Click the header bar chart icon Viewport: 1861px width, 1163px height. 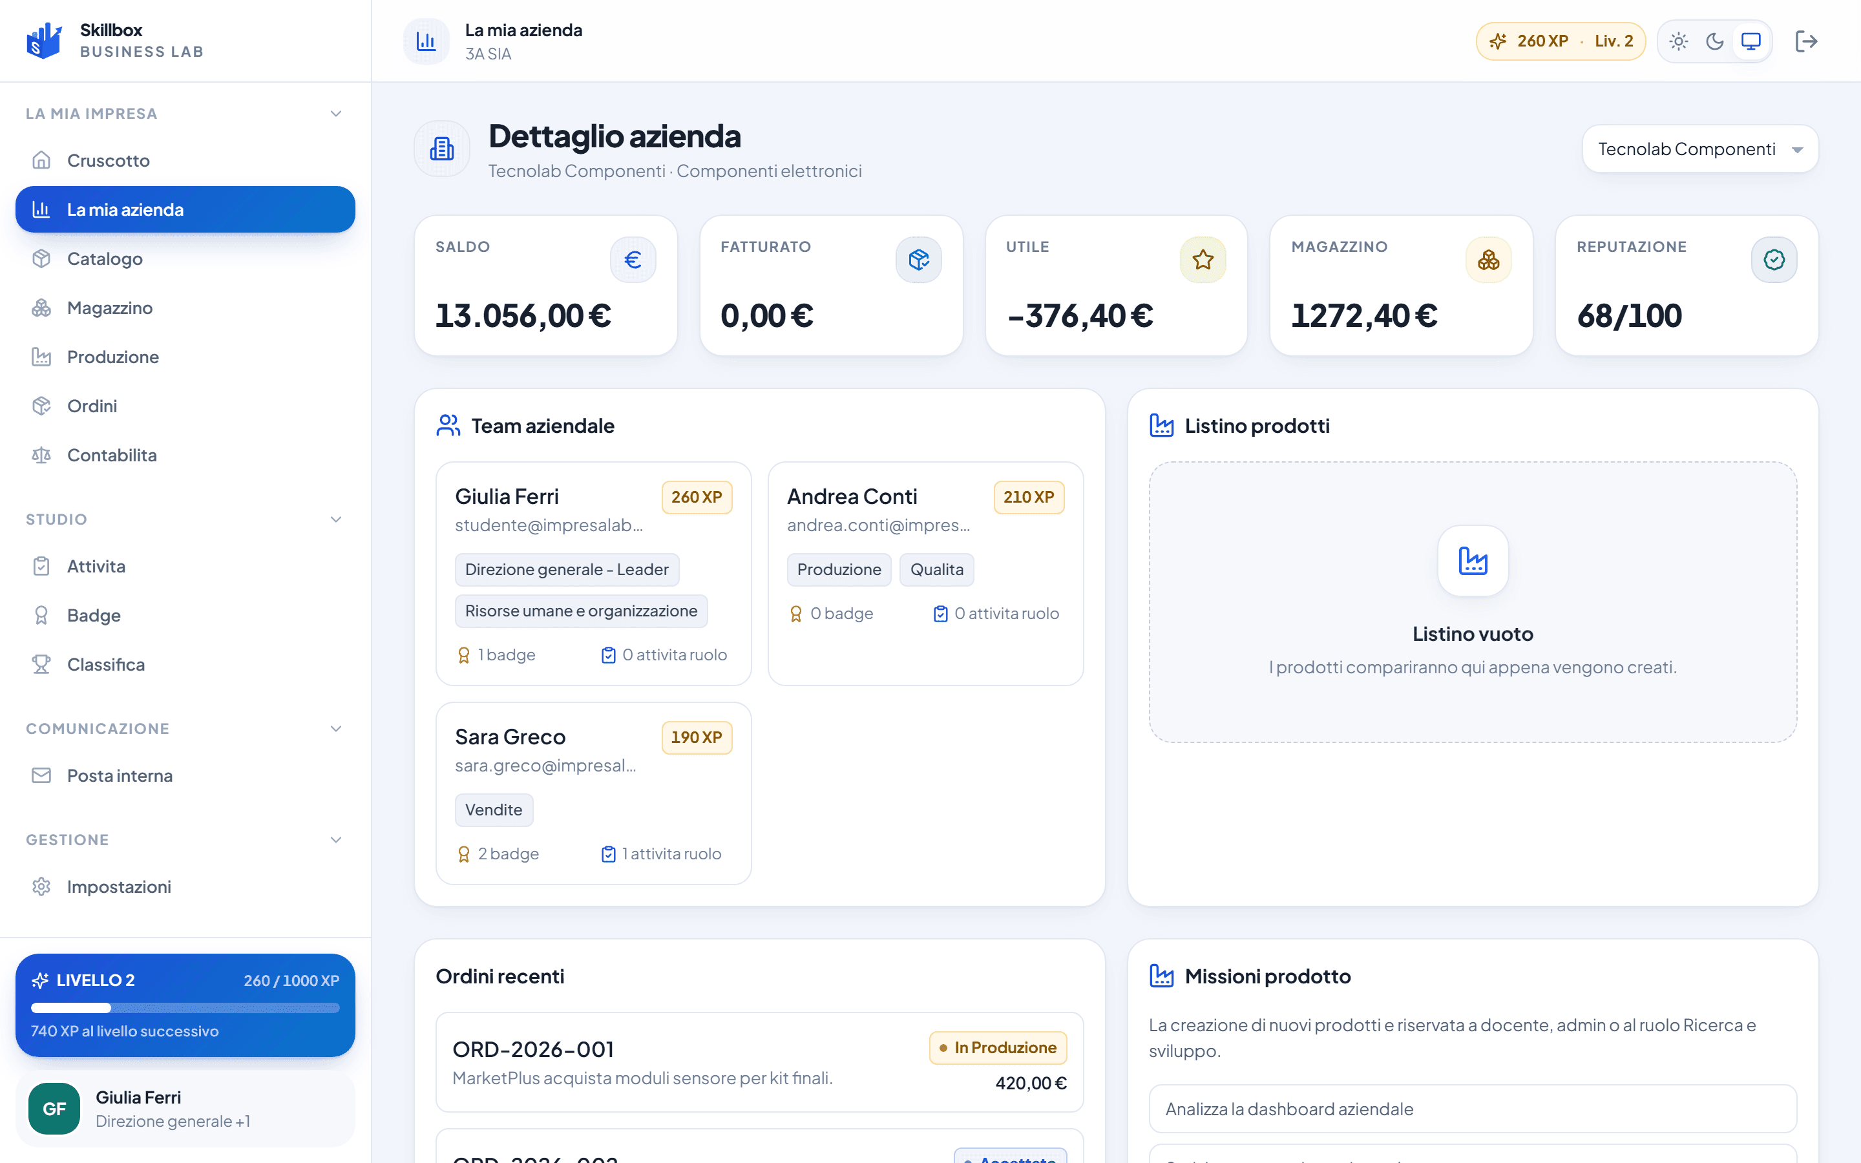(426, 41)
